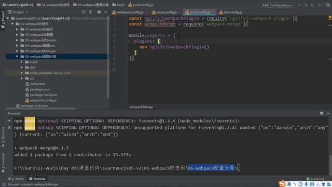Click Sogou input method S logo
Viewport: 332px width, 187px height.
[282, 183]
